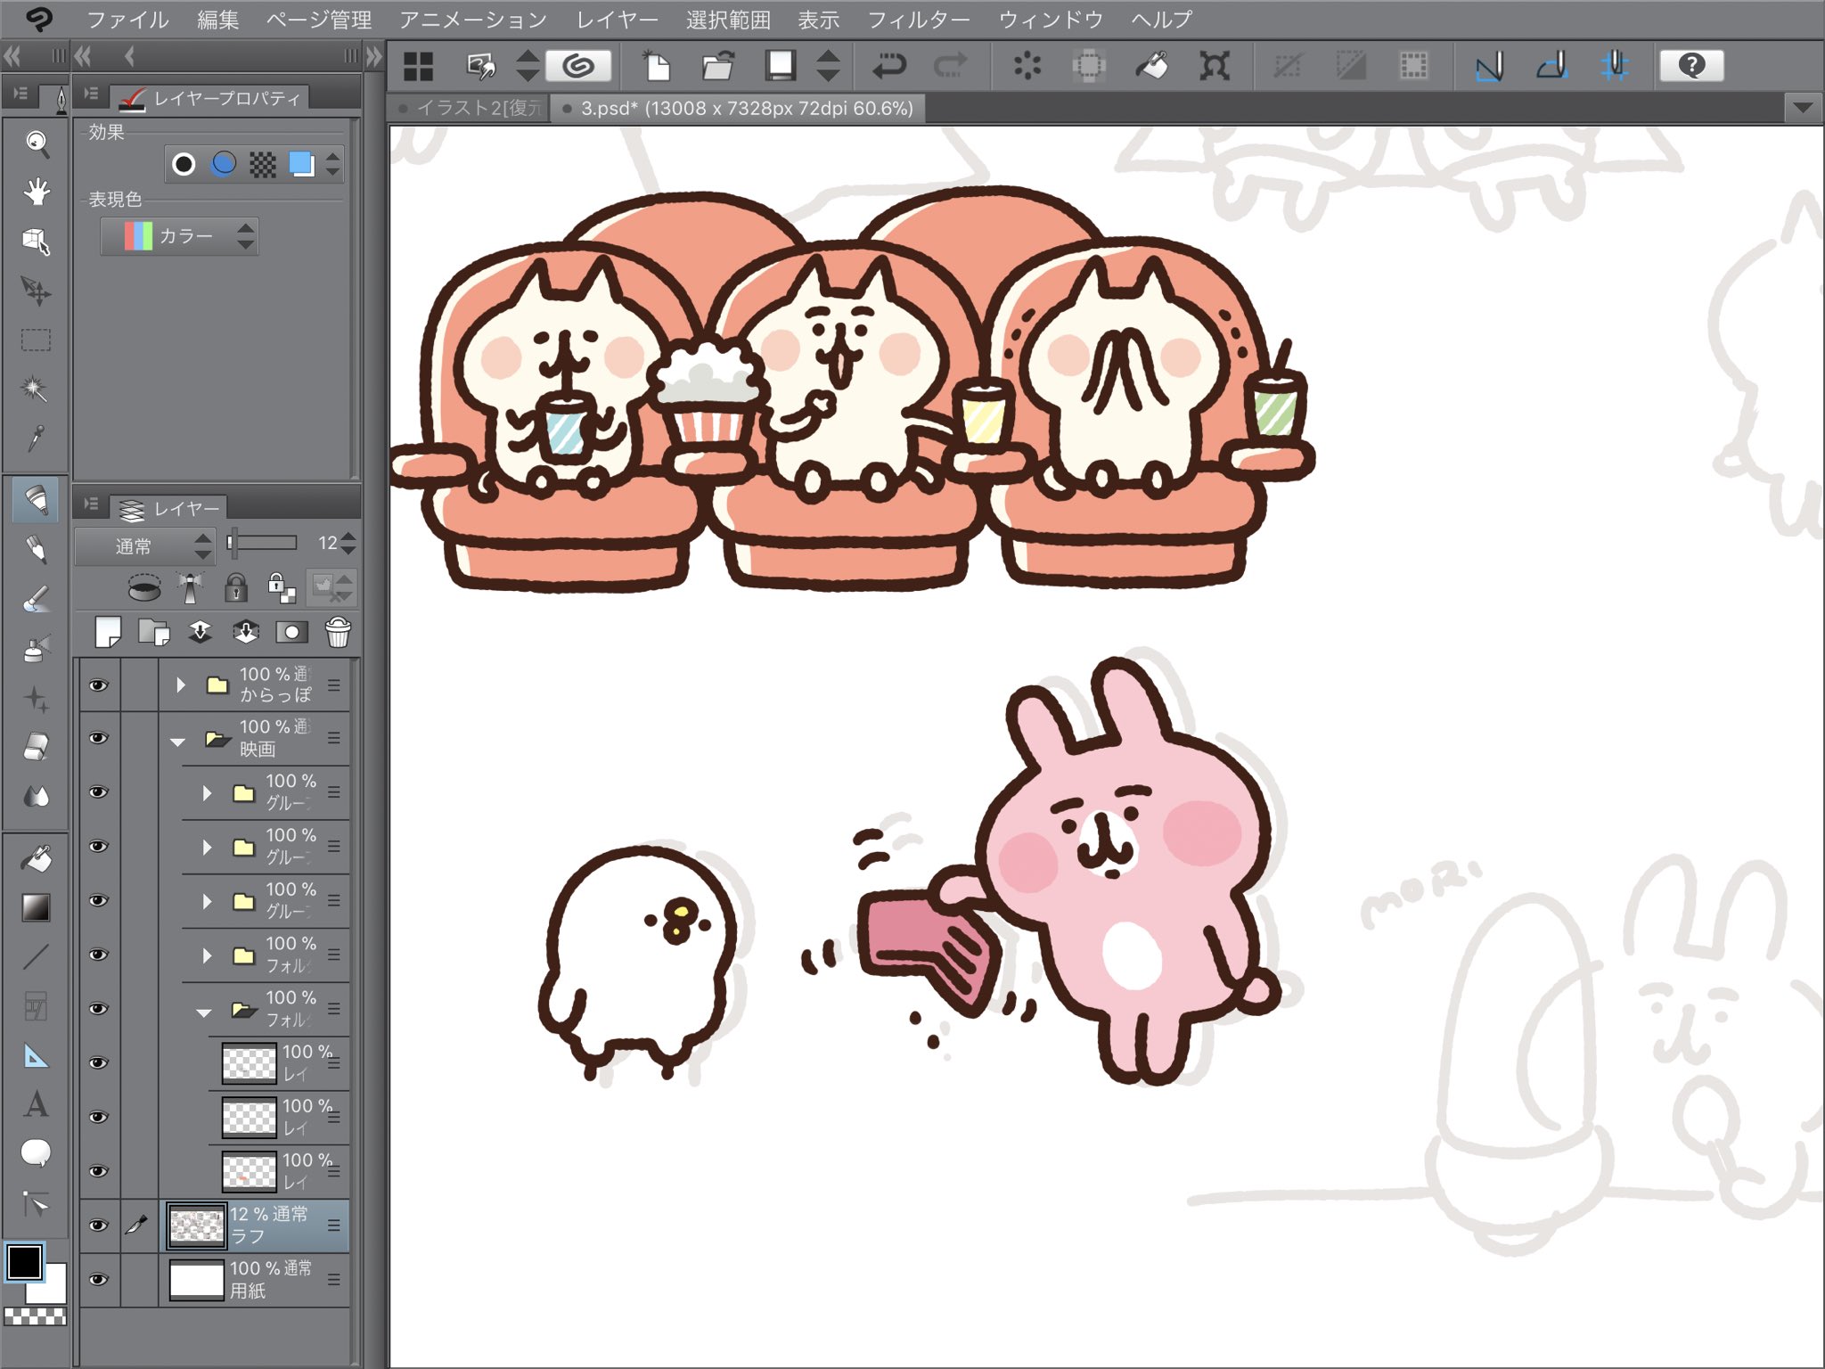Toggle lock layer icon

(235, 588)
